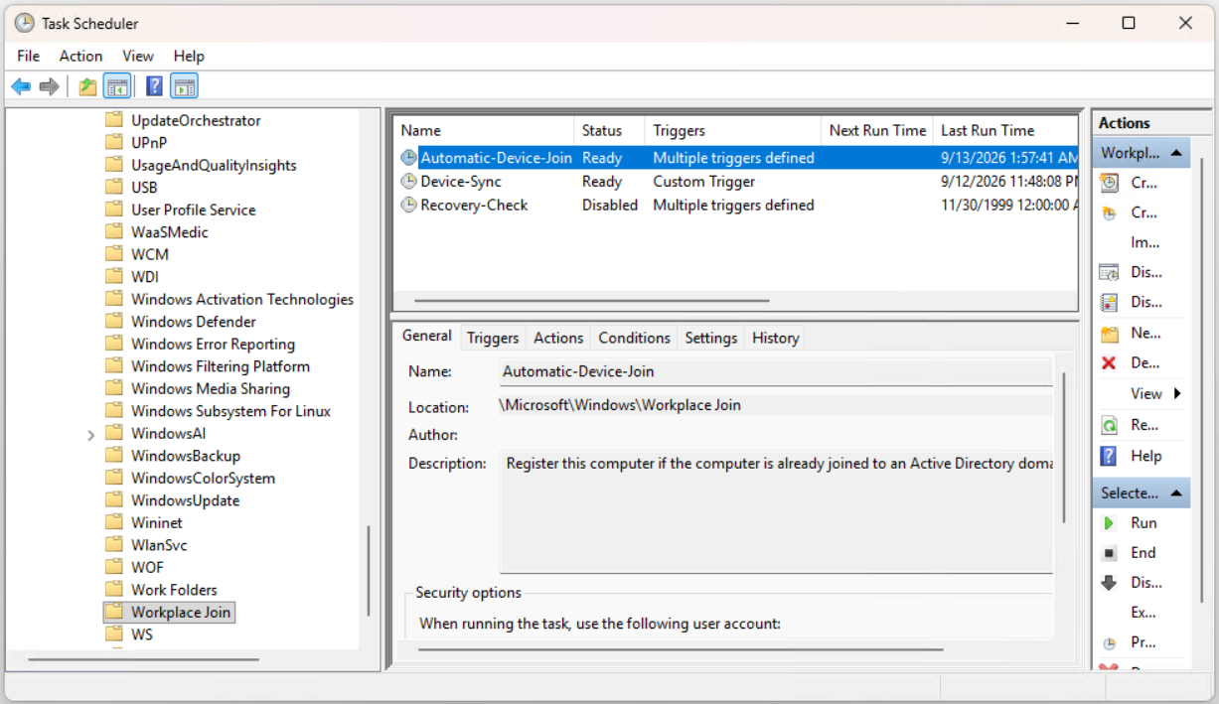The image size is (1219, 704).
Task: Click the green Run arrow icon
Action: [x=1109, y=522]
